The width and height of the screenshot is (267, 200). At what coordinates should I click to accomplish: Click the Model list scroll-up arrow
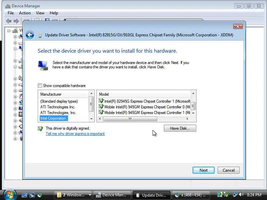[193, 93]
